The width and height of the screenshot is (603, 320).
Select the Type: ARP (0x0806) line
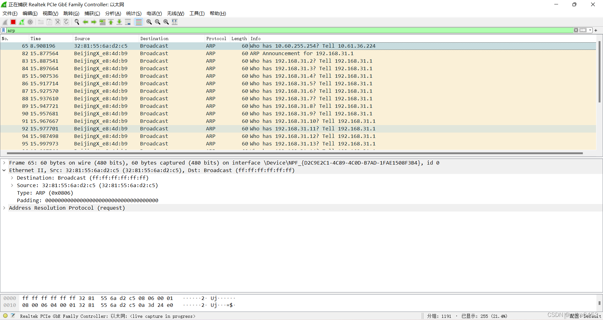coord(45,193)
